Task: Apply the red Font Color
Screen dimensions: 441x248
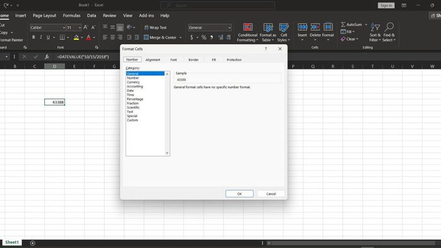Action: (x=89, y=37)
